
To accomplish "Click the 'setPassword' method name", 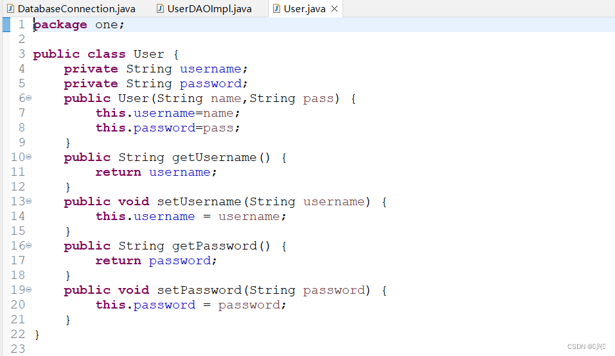I will 199,290.
